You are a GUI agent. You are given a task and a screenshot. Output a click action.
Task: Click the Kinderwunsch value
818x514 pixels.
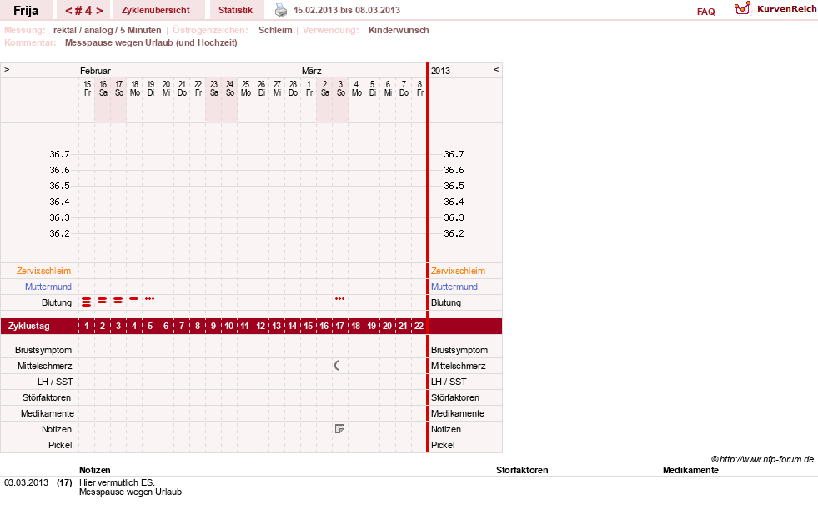399,30
